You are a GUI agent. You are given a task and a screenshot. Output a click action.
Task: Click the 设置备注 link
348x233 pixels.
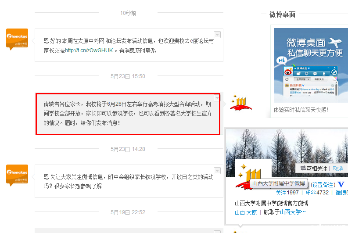323,185
